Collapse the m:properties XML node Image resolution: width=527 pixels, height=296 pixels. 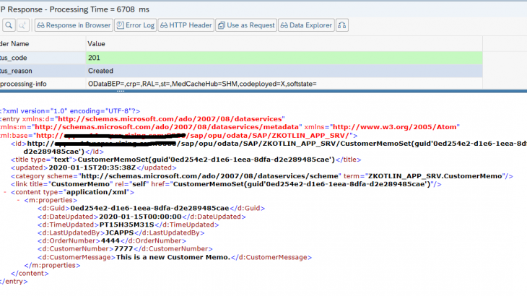tap(18, 200)
